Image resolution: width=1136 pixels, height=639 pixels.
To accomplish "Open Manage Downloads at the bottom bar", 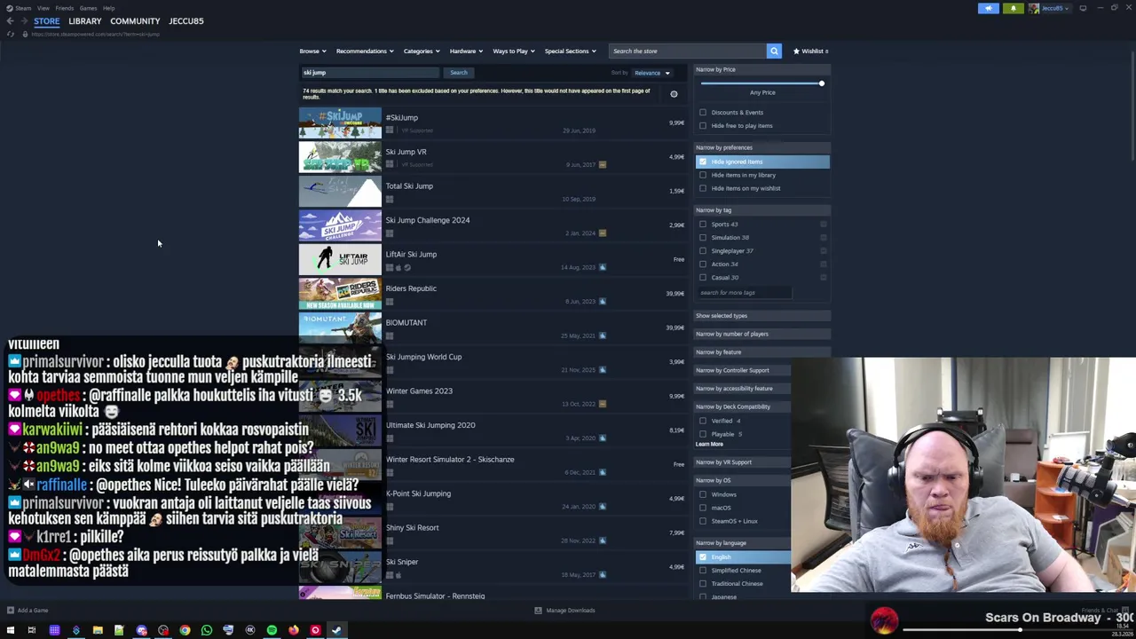I will pyautogui.click(x=564, y=610).
